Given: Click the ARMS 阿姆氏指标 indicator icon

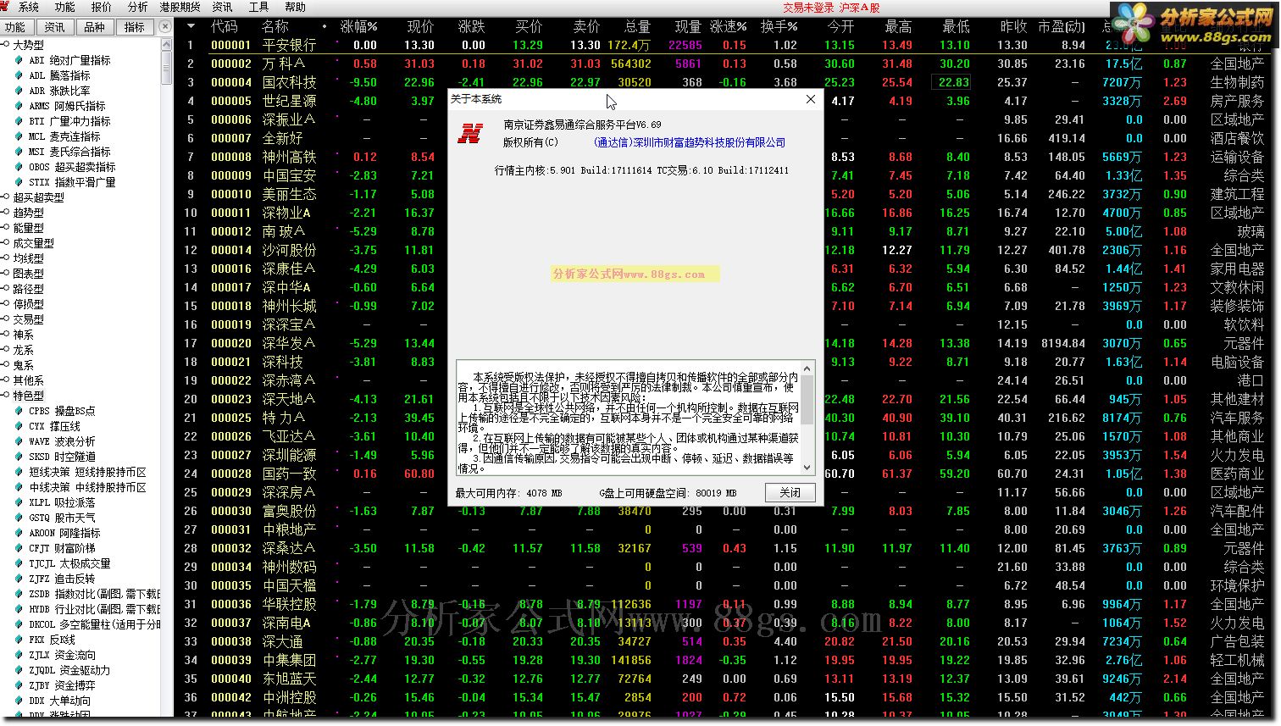Looking at the screenshot, I should pyautogui.click(x=19, y=106).
